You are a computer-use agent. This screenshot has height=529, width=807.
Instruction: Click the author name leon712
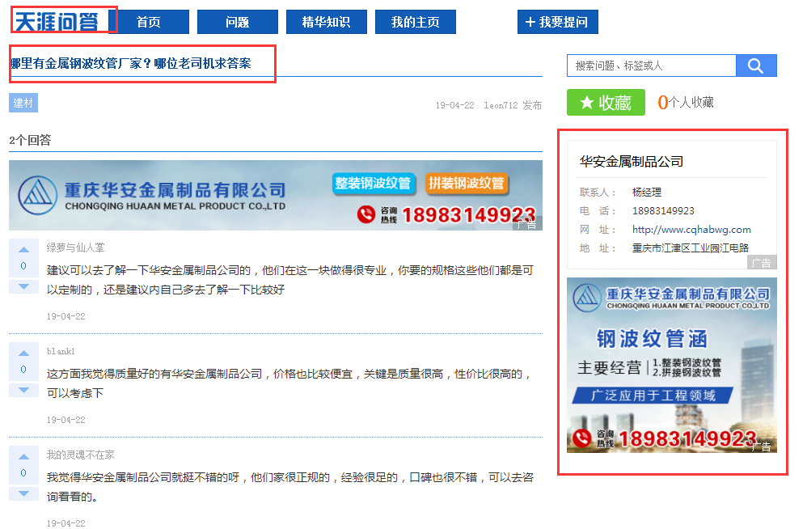point(501,105)
